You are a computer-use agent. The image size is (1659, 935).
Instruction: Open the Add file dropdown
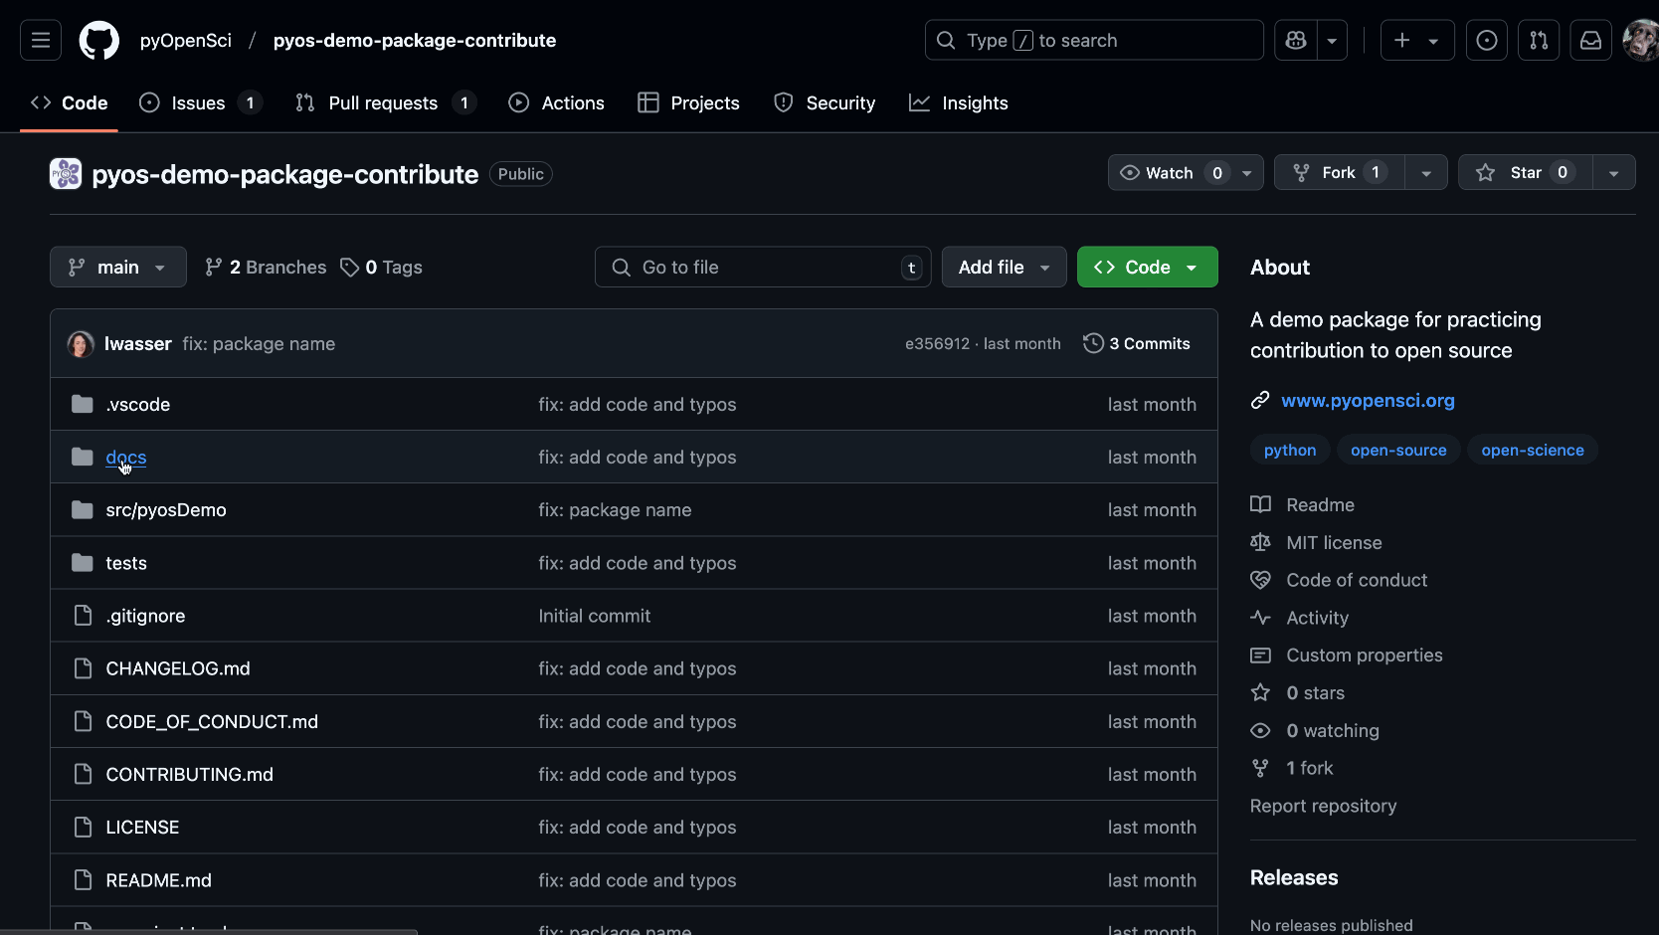[x=1005, y=267]
